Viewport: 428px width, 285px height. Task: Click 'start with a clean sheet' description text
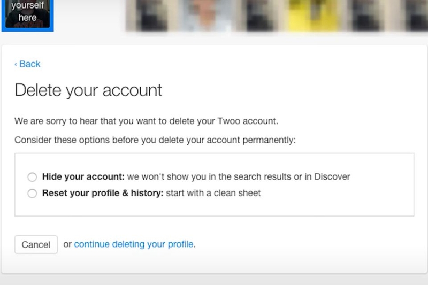(x=213, y=193)
